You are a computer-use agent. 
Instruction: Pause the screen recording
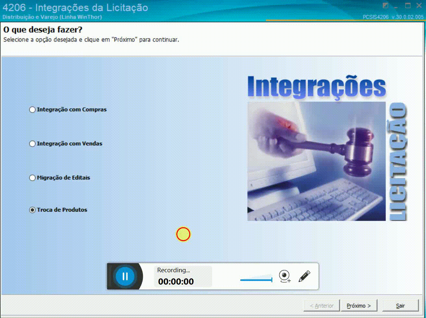[125, 276]
